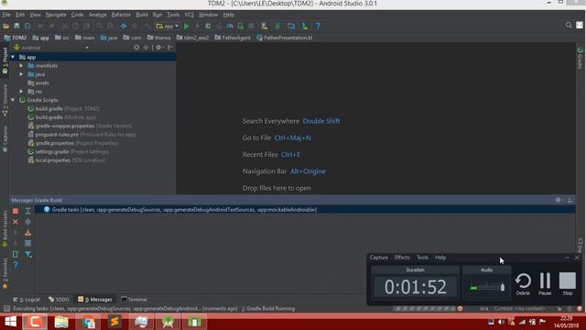The width and height of the screenshot is (586, 330).
Task: Click the Save All toolbar icon
Action: (x=16, y=26)
